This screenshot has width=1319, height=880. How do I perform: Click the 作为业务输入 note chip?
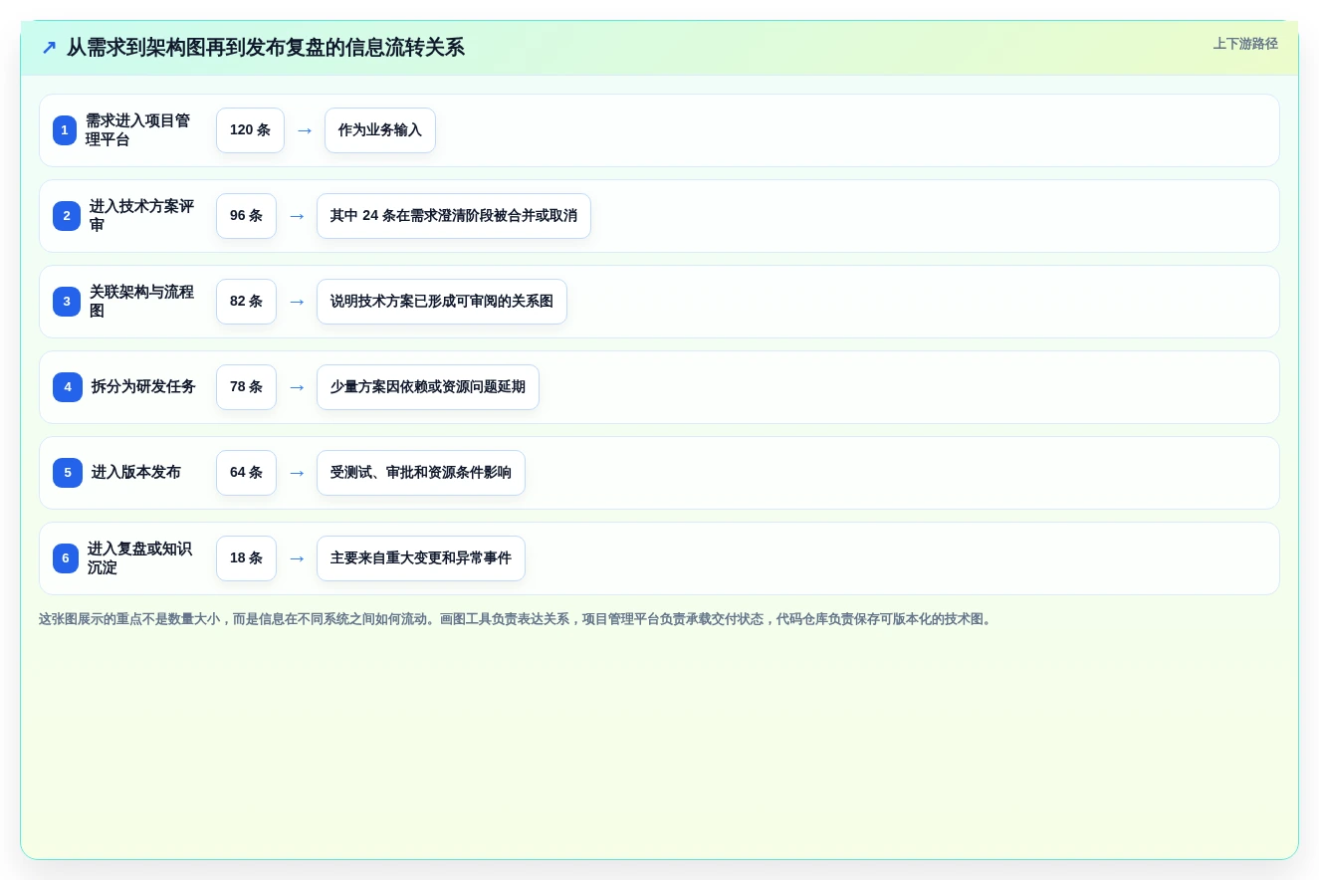(380, 130)
